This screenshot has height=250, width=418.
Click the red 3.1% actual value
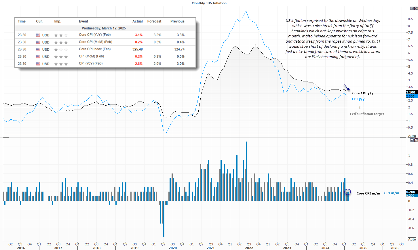(x=139, y=35)
